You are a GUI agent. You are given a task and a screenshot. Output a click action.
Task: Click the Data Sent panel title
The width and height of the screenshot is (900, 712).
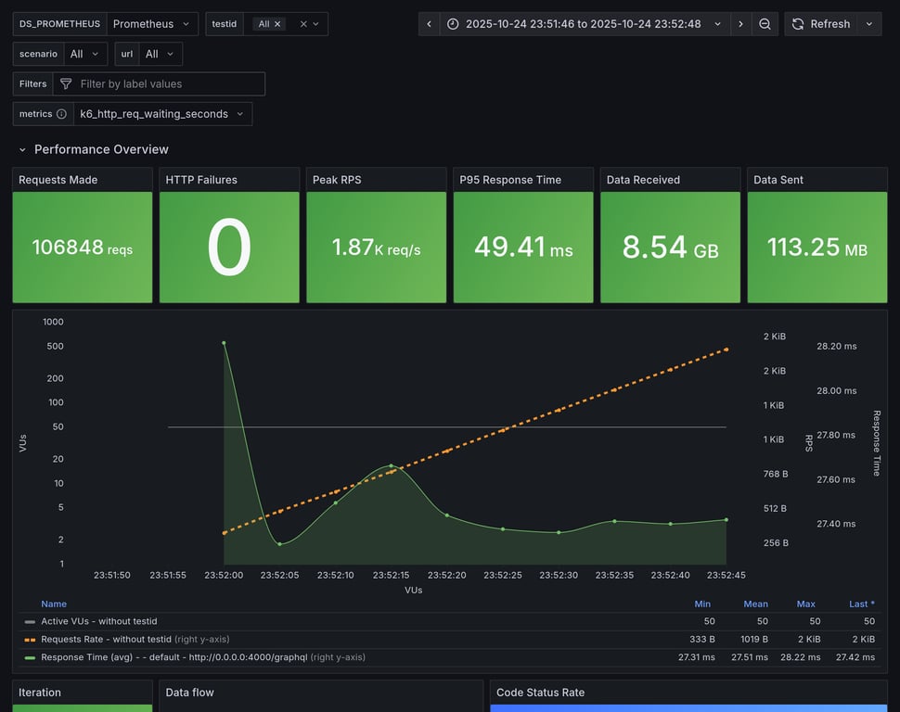click(778, 180)
